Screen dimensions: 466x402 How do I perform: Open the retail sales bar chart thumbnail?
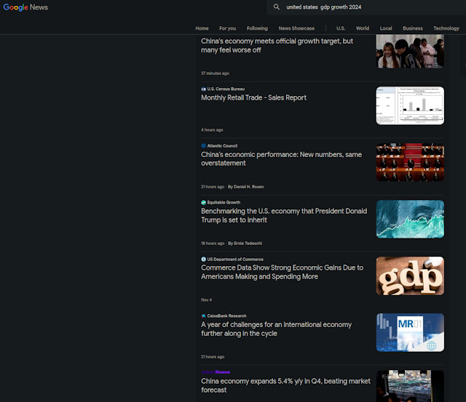(410, 105)
